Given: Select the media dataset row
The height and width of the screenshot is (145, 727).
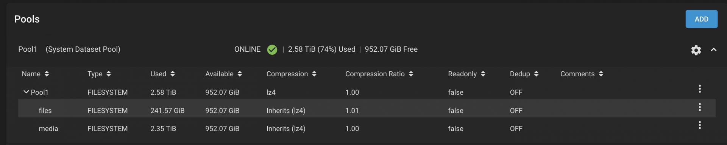Looking at the screenshot, I should [x=367, y=128].
